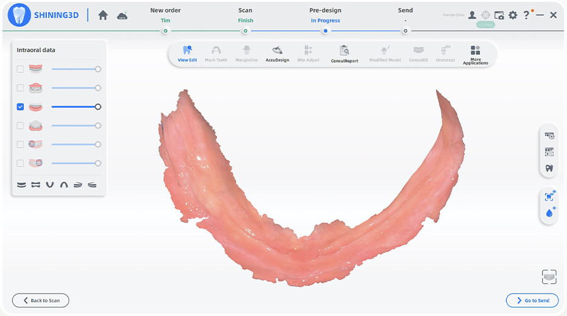Viewport: 567px width, 316px height.
Task: Open the ConsulReport tool
Action: coord(344,53)
